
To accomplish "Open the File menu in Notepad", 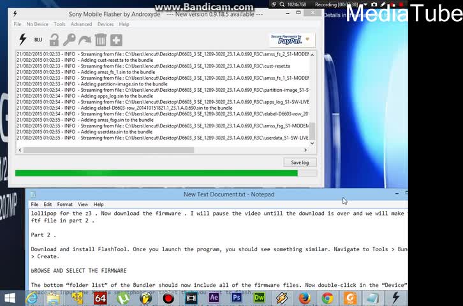I will tap(34, 204).
